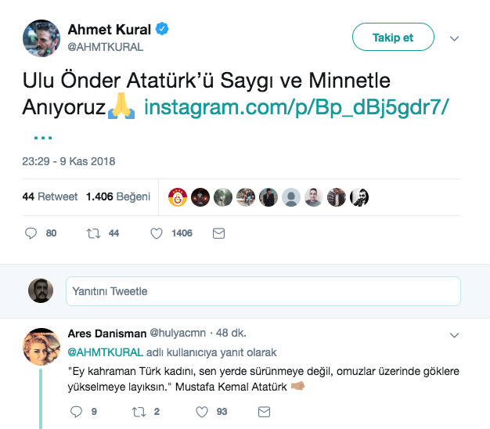Expand options chevron on Ares Danisman's reply

[x=454, y=335]
